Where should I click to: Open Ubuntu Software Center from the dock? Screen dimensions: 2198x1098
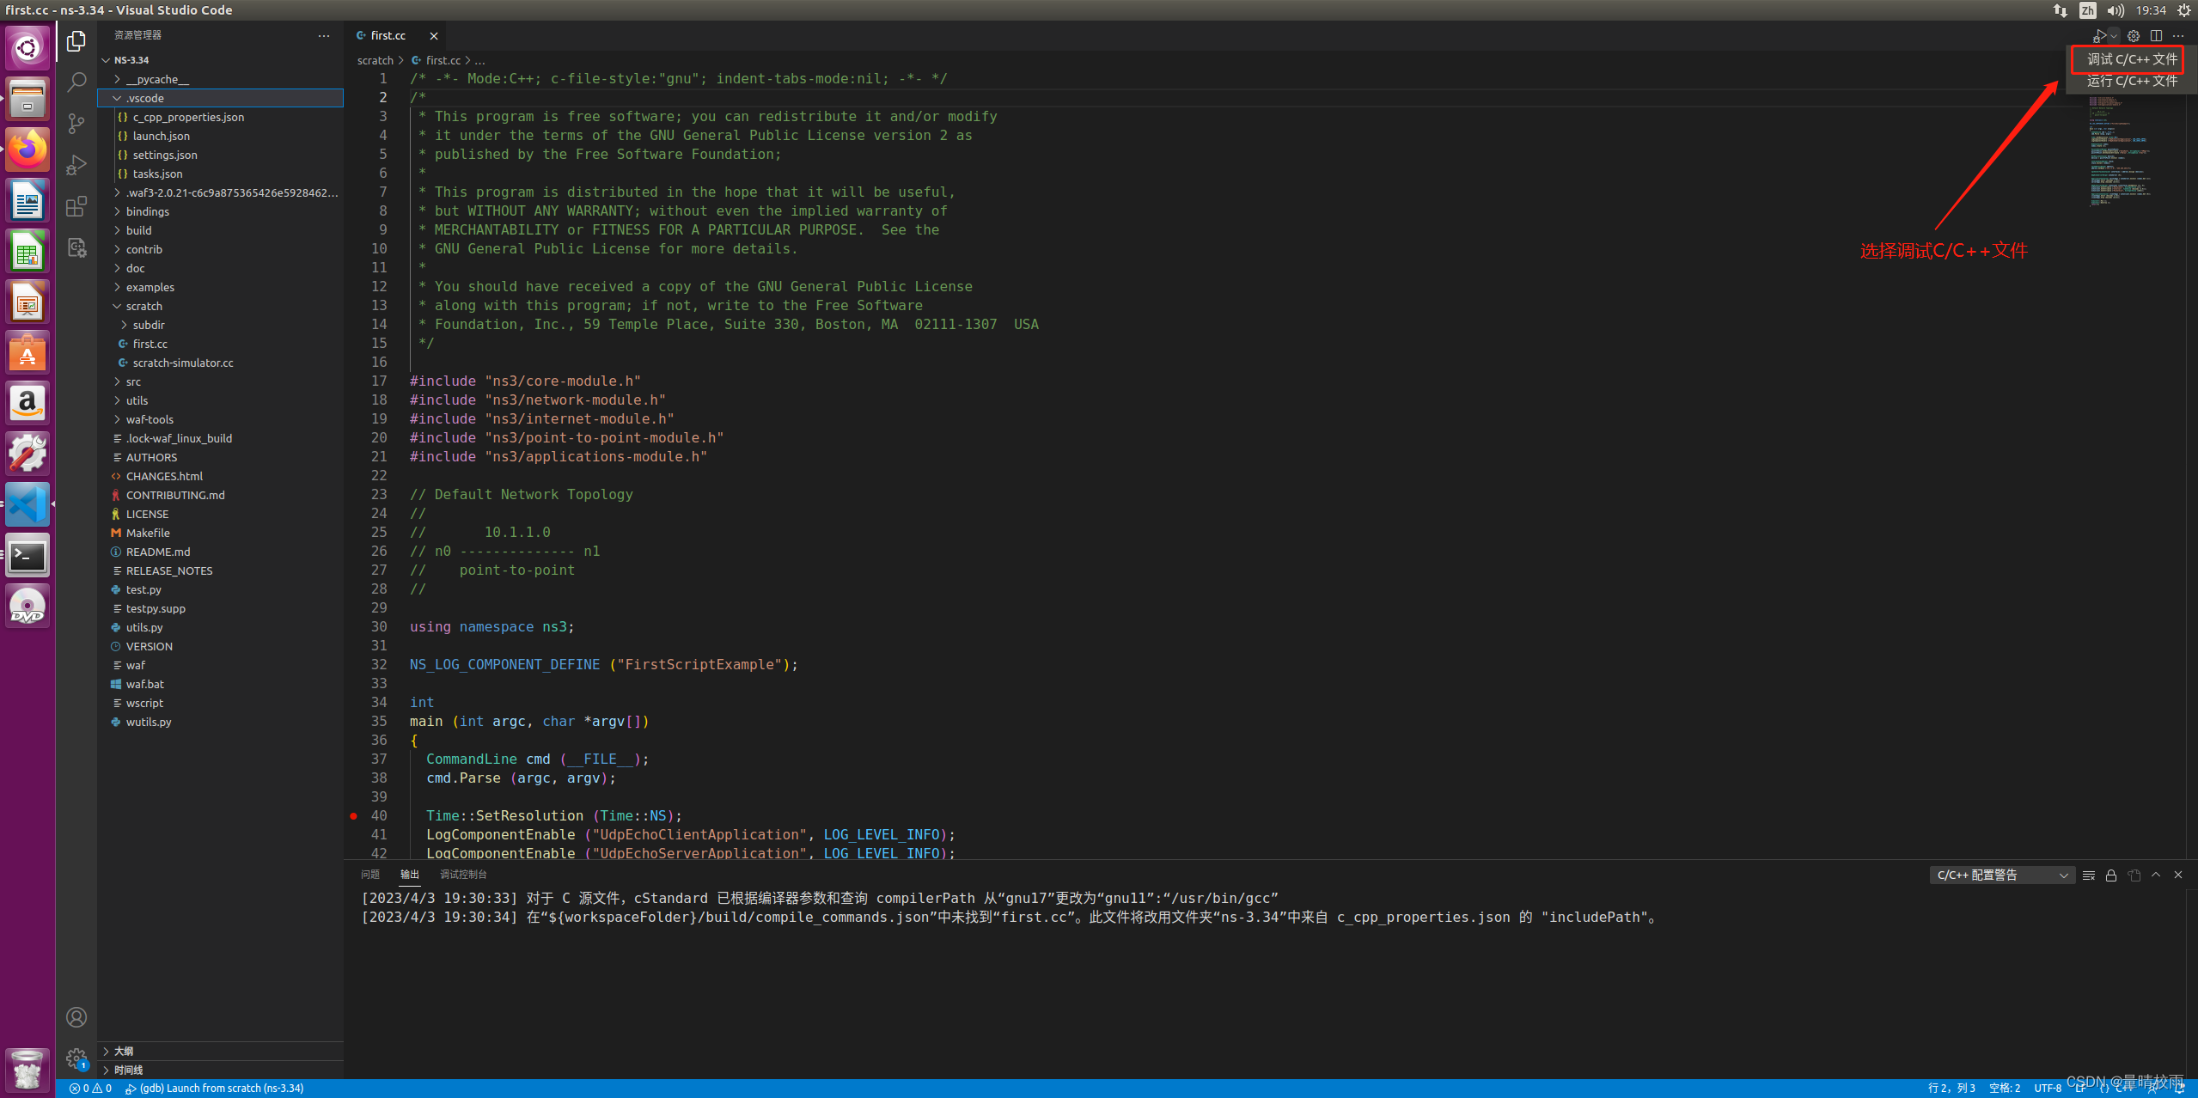(x=27, y=353)
